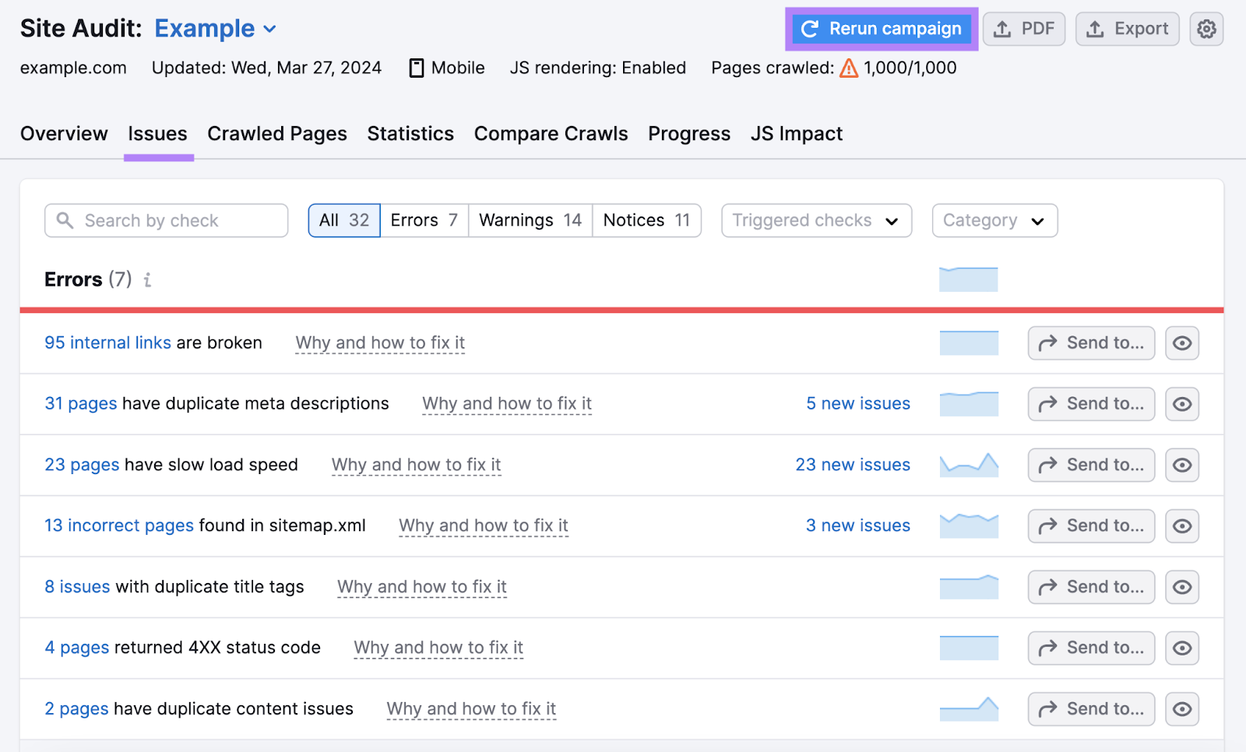Click Send to for the broken internal links error
Screen dimensions: 1246x752
click(x=1090, y=343)
